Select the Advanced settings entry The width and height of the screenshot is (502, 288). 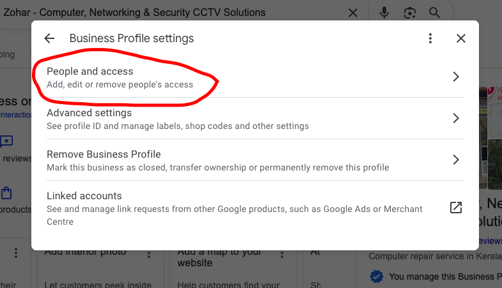tap(178, 119)
